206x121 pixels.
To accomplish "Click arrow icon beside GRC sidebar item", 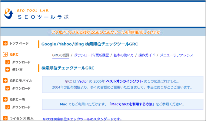I will pos(5,54).
